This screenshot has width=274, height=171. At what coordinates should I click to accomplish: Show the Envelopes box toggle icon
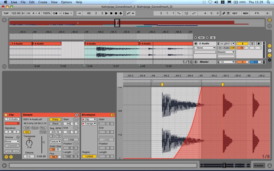[x=11, y=157]
